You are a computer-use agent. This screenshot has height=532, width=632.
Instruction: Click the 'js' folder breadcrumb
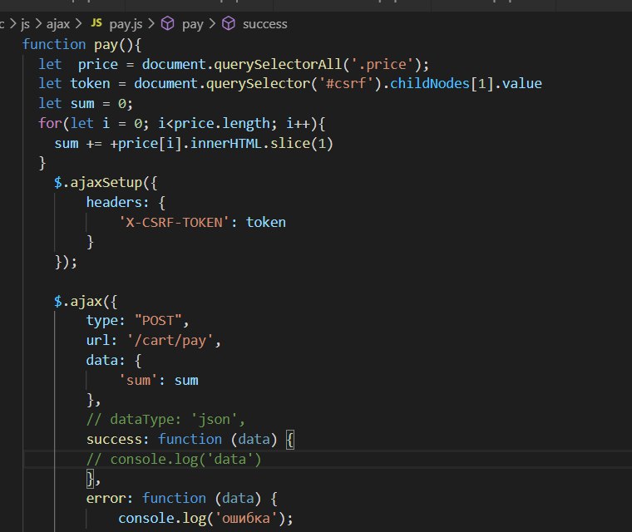[25, 25]
